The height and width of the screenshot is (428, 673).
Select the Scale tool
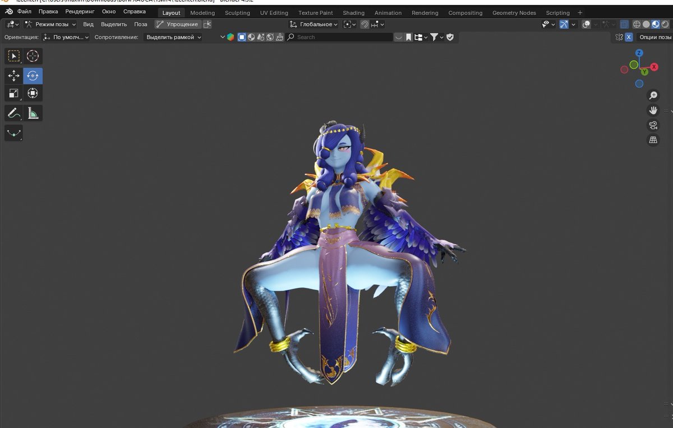(14, 93)
